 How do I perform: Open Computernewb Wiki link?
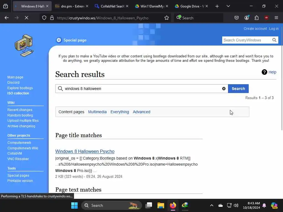[23, 148]
